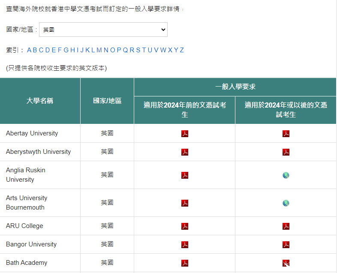Click the 英國 cell in ARU College row

(x=107, y=226)
